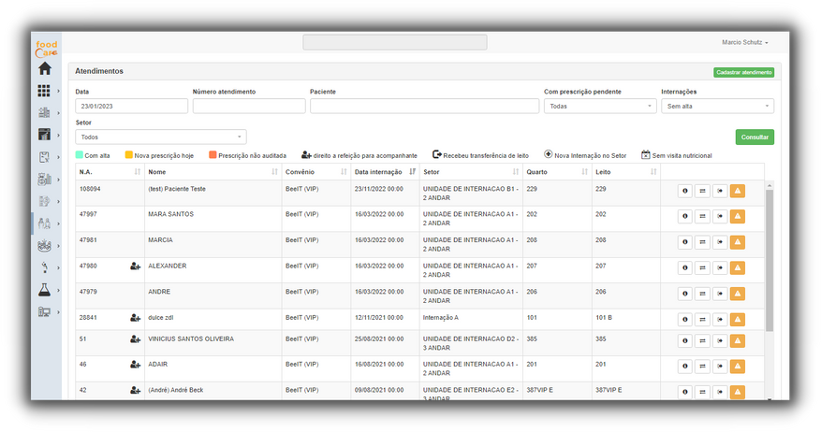Expand the Setor 'Todos' dropdown

(x=160, y=137)
